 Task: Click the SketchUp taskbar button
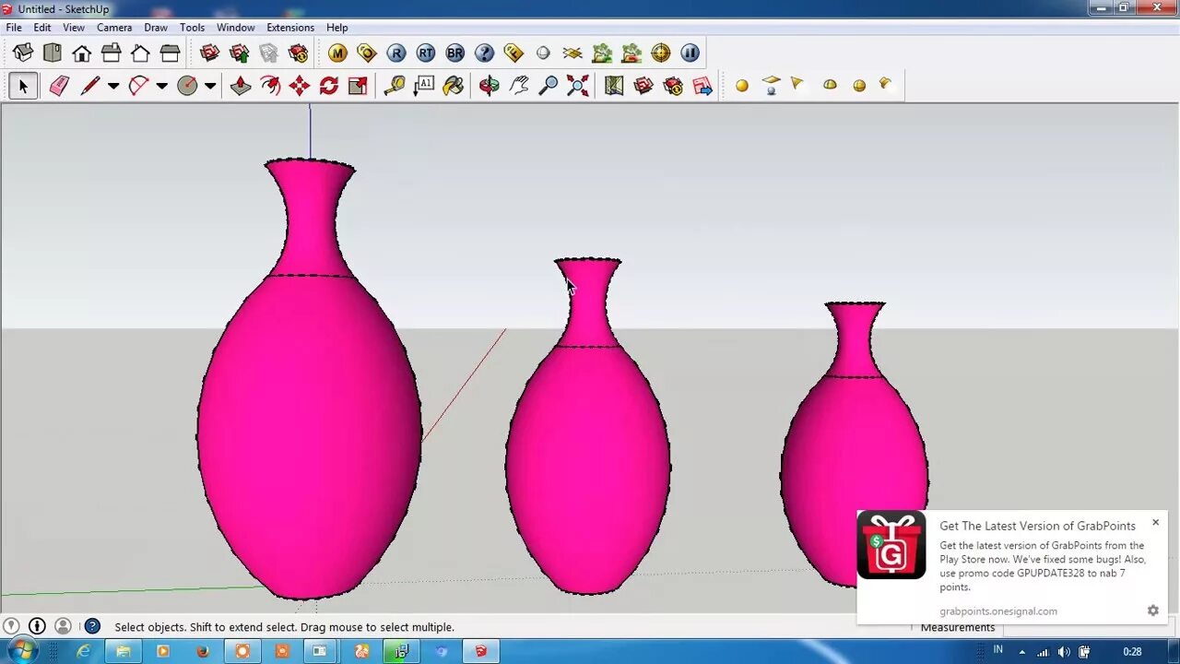480,651
